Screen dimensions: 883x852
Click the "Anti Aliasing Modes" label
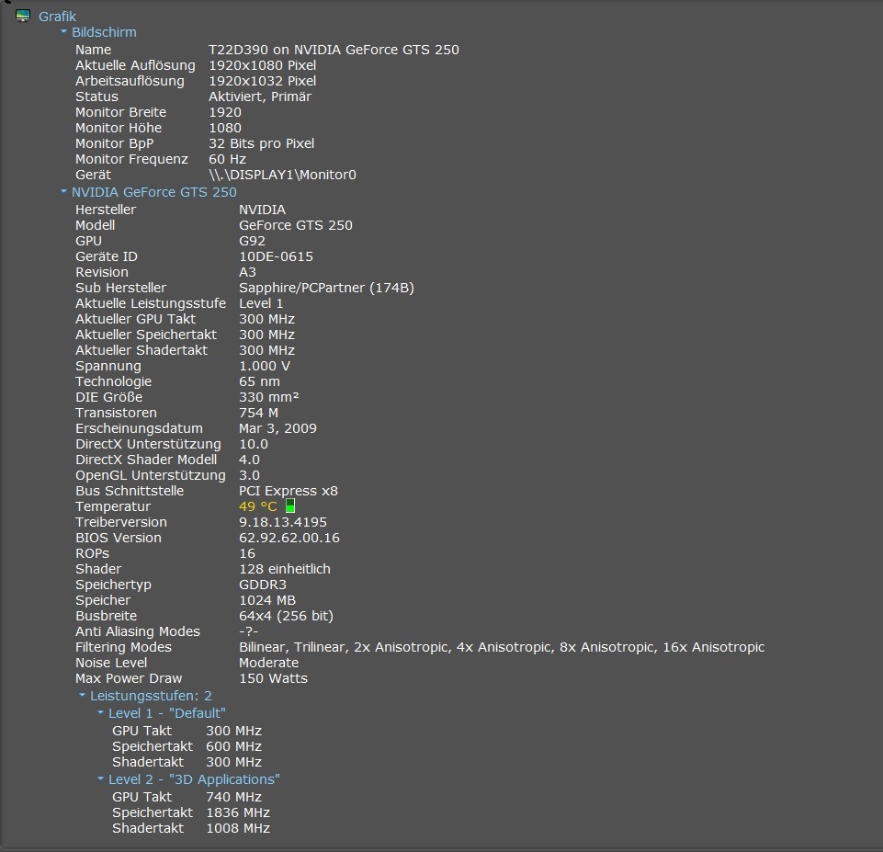click(138, 631)
